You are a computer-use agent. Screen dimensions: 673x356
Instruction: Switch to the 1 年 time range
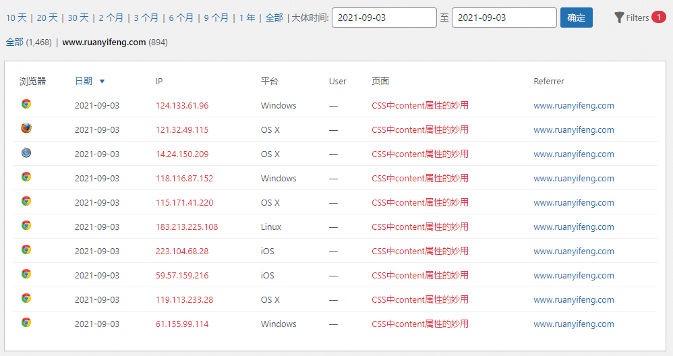point(247,18)
